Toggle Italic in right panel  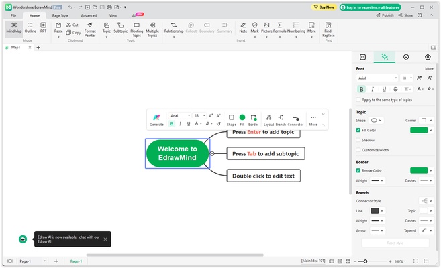373,89
